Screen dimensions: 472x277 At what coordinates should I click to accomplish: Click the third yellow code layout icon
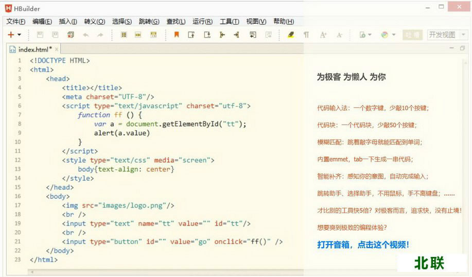click(x=153, y=35)
